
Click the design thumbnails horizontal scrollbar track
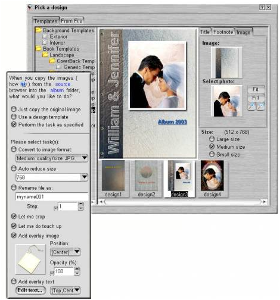tap(183, 202)
